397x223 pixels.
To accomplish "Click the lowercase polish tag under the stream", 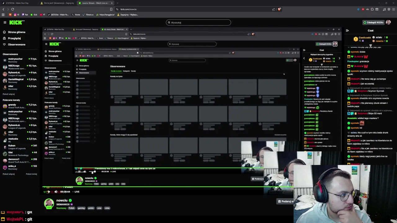I will (91, 208).
